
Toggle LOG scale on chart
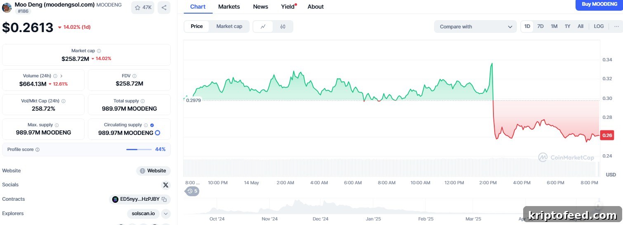[x=599, y=26]
